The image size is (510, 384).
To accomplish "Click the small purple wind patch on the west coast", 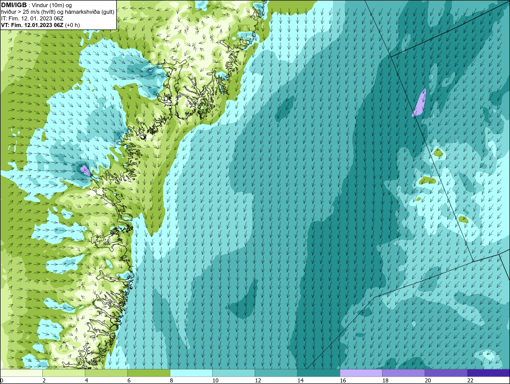I will [x=85, y=170].
